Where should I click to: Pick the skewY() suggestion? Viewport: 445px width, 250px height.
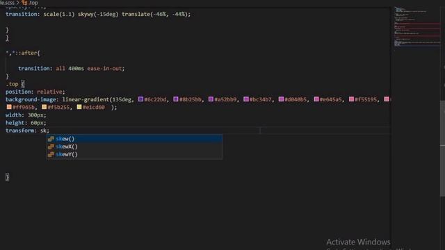(x=134, y=154)
